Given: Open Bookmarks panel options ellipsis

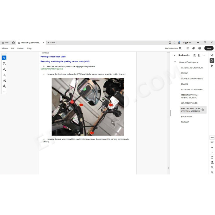Looking at the screenshot, I should (204, 55).
